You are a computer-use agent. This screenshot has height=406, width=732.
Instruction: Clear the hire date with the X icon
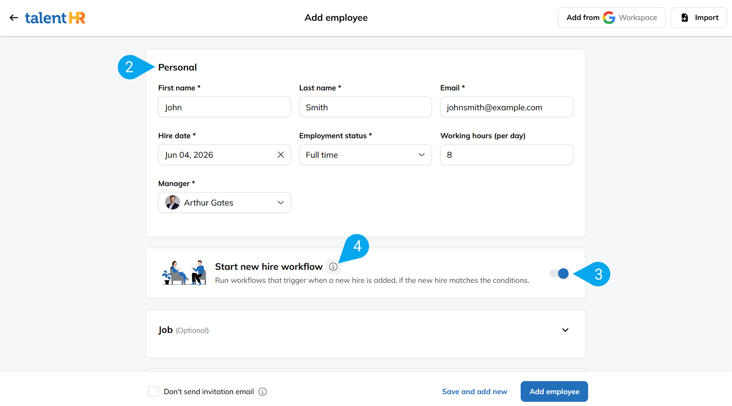(x=280, y=155)
